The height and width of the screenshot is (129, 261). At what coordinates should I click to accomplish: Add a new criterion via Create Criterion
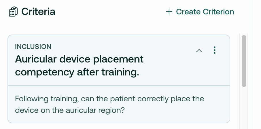[200, 12]
